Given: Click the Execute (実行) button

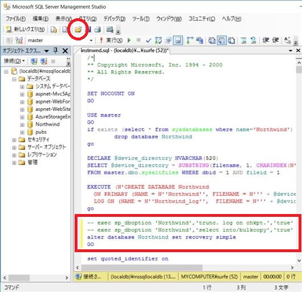Looking at the screenshot, I should click(111, 40).
